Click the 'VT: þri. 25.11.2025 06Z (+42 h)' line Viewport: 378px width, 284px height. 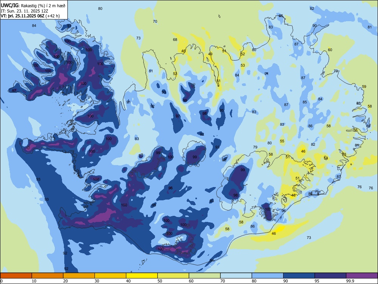tap(30, 16)
